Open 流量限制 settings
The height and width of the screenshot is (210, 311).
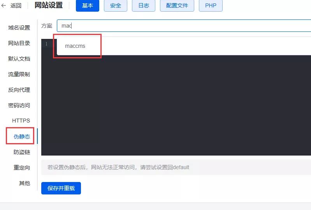tap(19, 74)
